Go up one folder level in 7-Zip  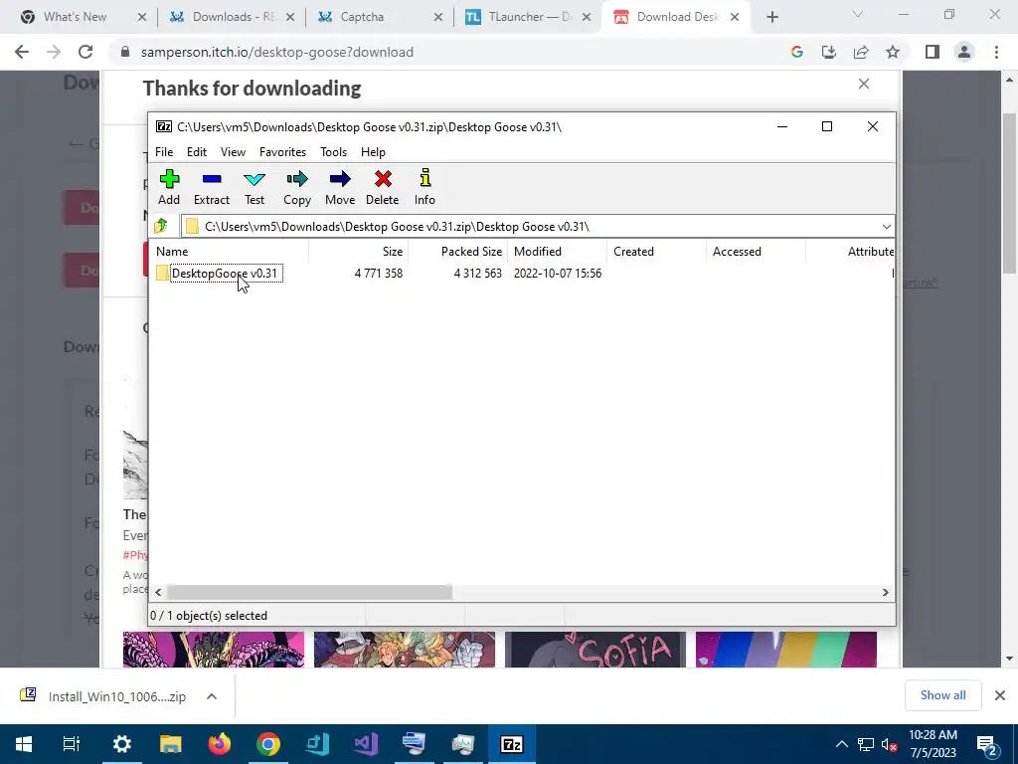pos(161,226)
